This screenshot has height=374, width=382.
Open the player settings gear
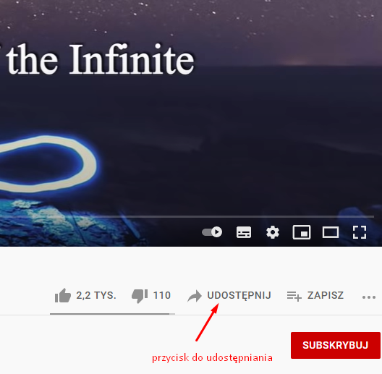273,232
